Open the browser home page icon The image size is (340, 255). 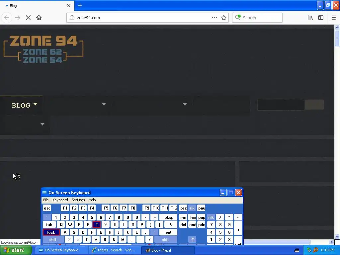(39, 18)
